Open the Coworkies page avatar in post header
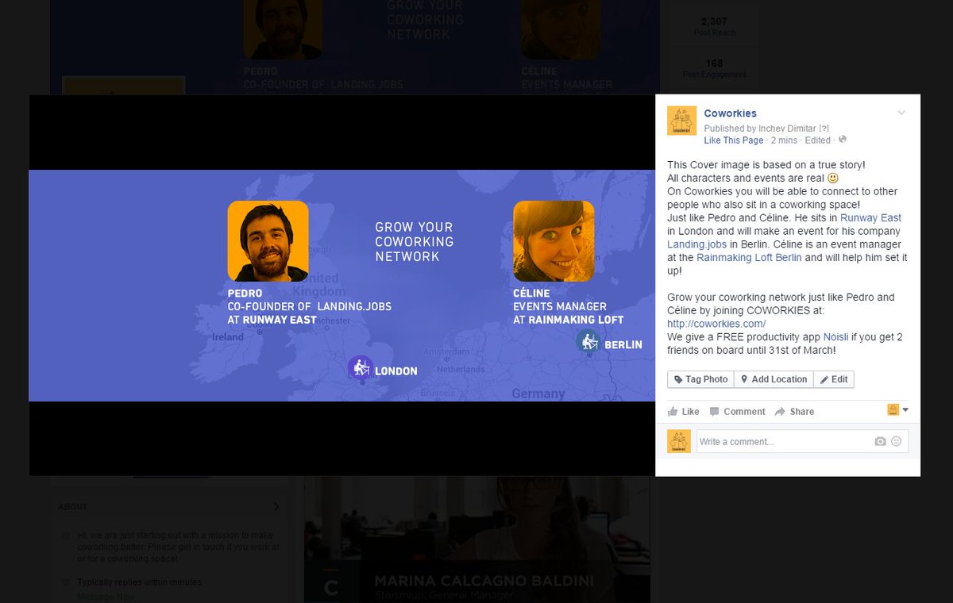Screen dimensions: 953x603 pos(681,121)
